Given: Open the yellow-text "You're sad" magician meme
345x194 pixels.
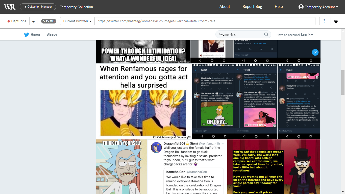Looking at the screenshot, I should pos(274,167).
